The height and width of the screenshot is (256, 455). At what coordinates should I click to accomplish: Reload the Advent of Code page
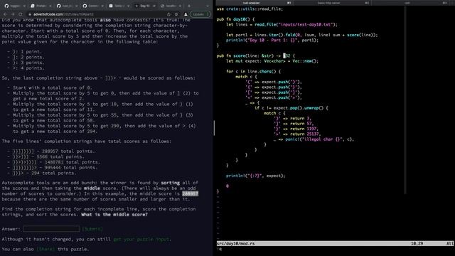tap(21, 14)
